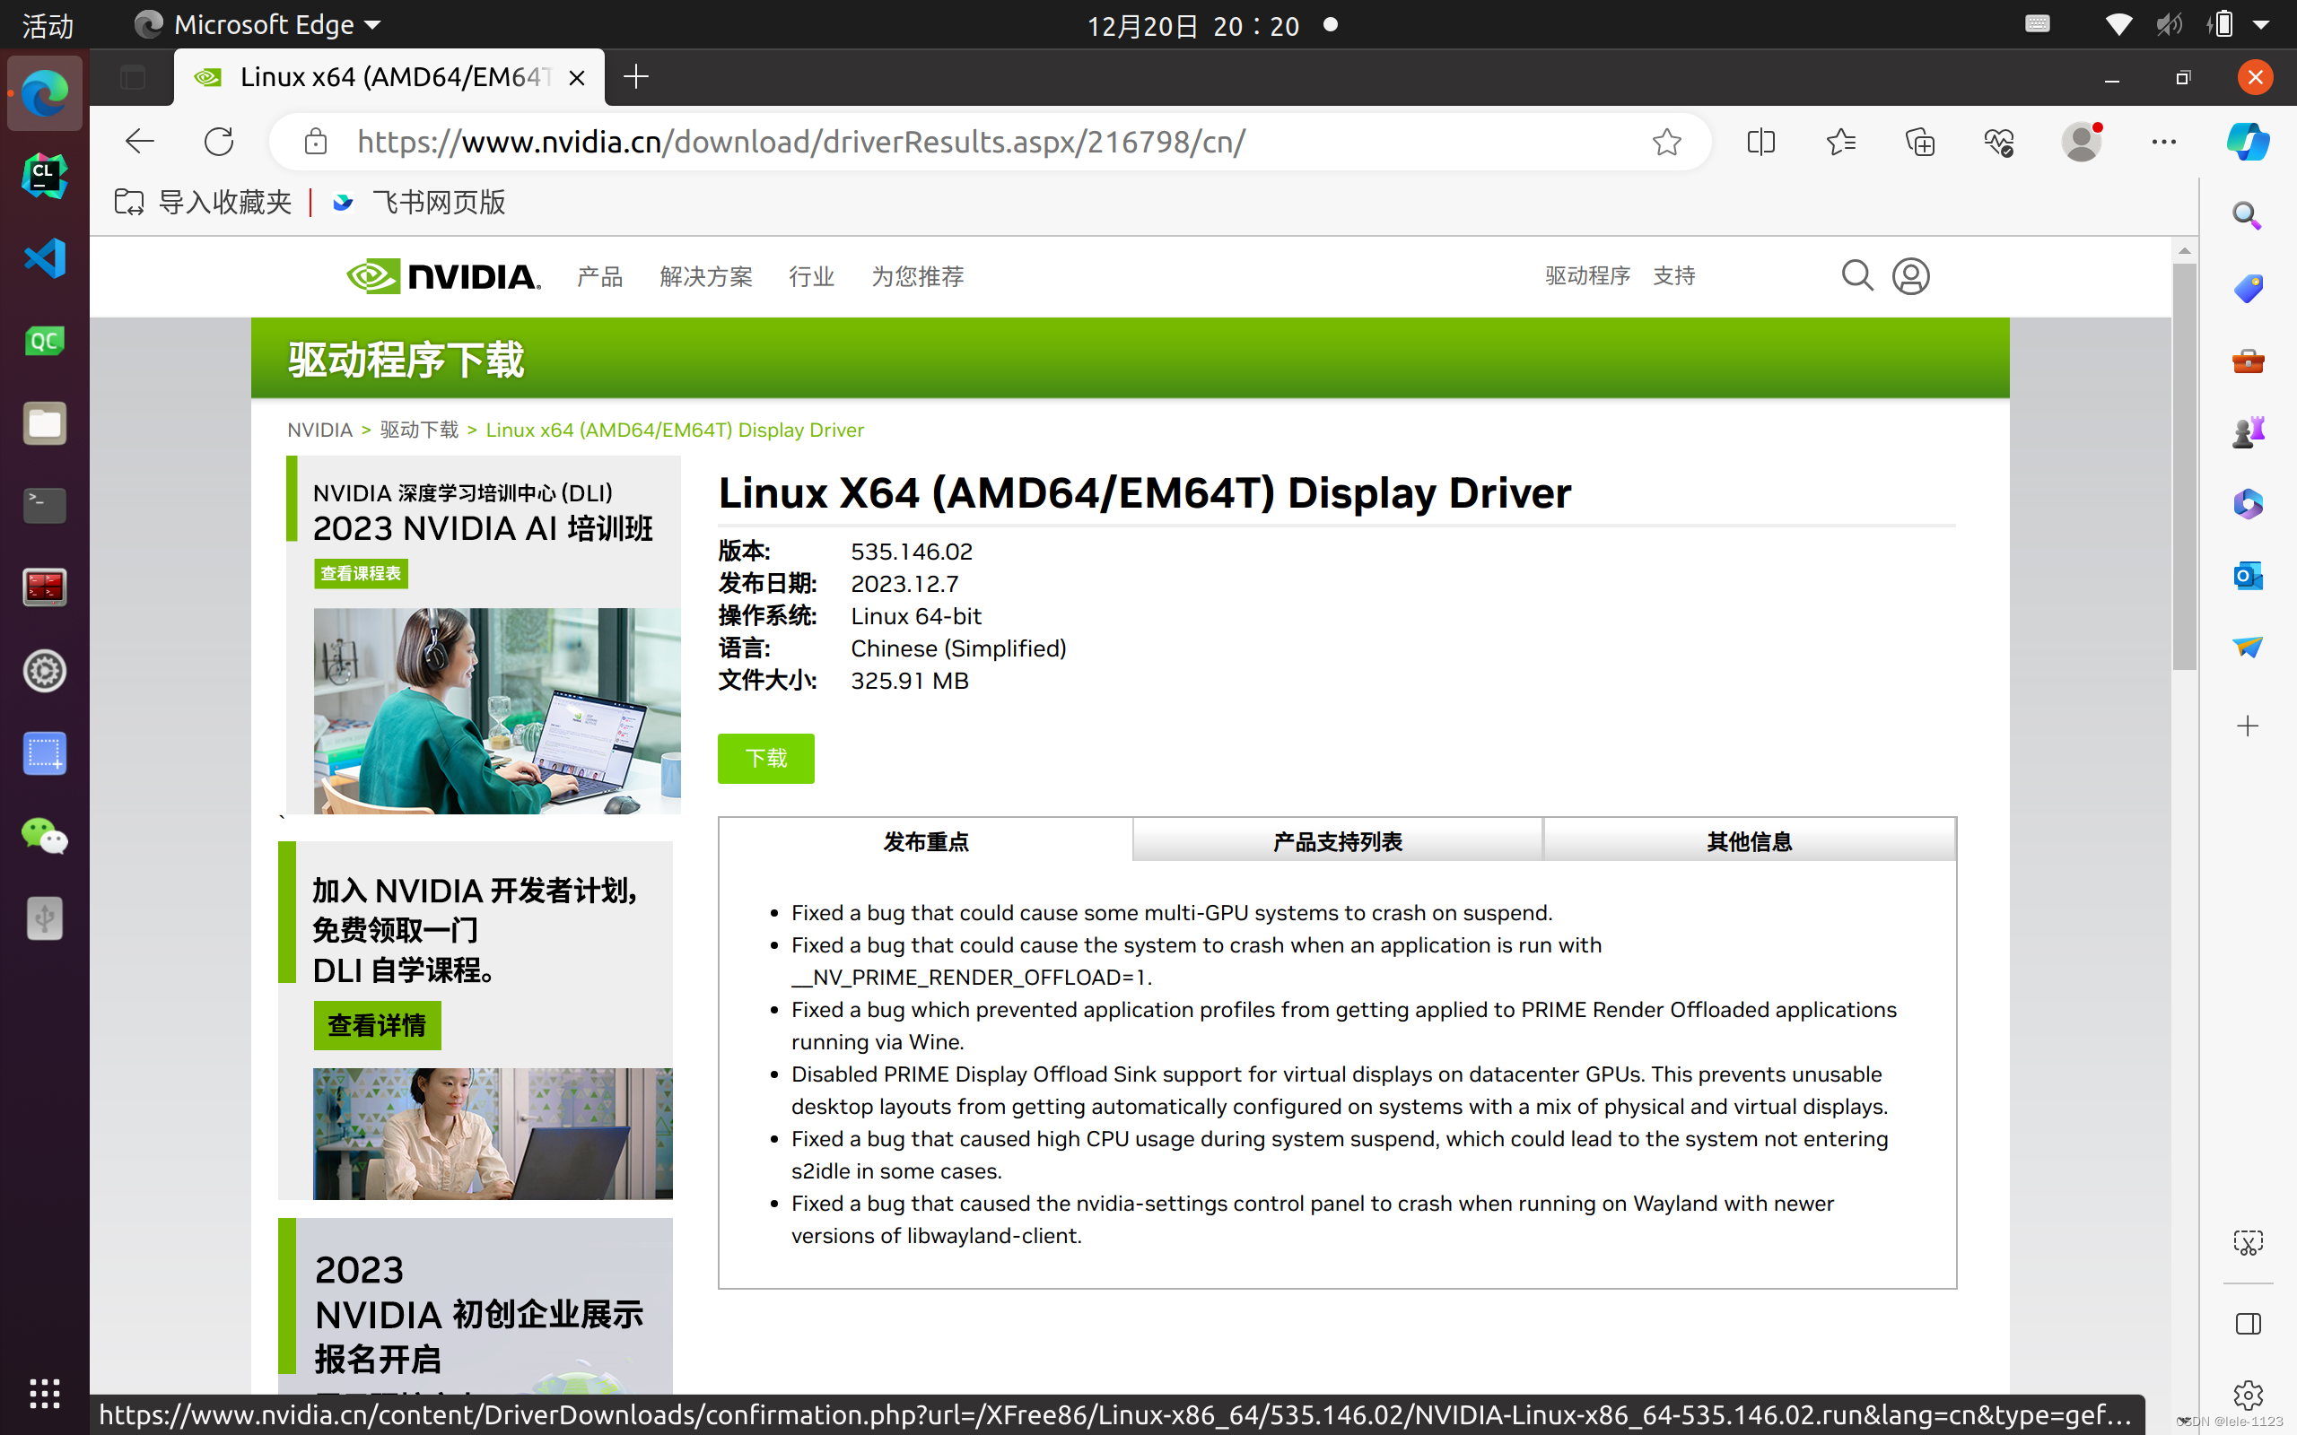
Task: Open Edge settings and more menu
Action: 2163,143
